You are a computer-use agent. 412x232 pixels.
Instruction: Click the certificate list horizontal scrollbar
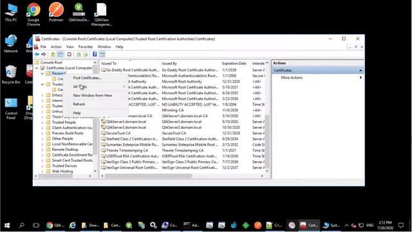(149, 176)
